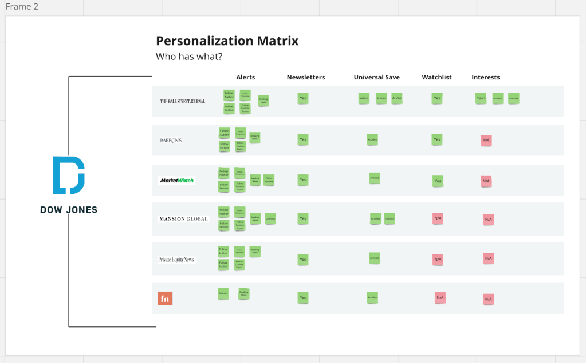Select the Follow* sticky in fn row

point(223,293)
